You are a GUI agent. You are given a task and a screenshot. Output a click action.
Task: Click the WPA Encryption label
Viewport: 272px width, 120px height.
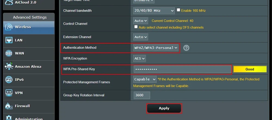(x=75, y=59)
